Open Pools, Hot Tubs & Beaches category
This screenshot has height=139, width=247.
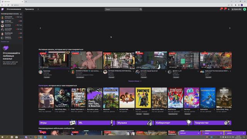point(95,98)
